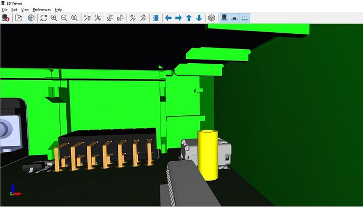
Task: Move the board down with the blue arrow
Action: pyautogui.click(x=199, y=18)
